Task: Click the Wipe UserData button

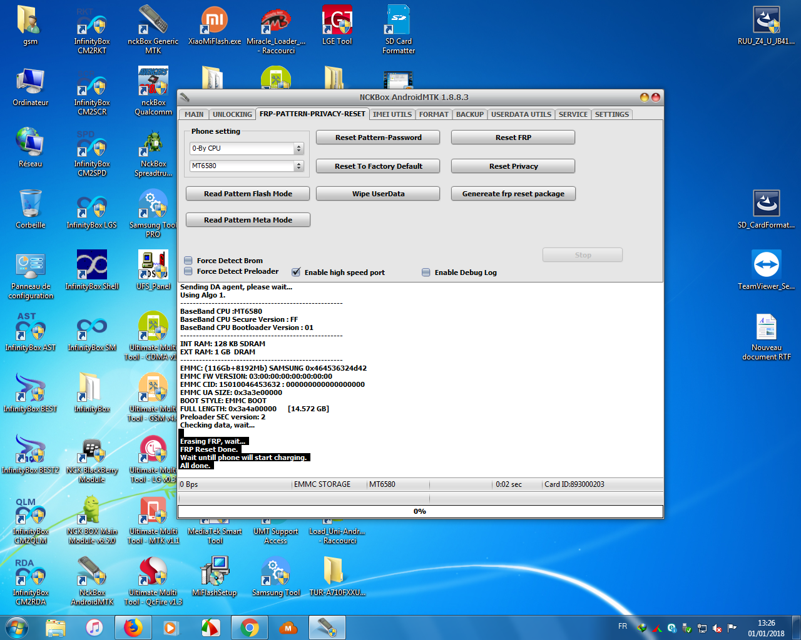Action: (378, 194)
